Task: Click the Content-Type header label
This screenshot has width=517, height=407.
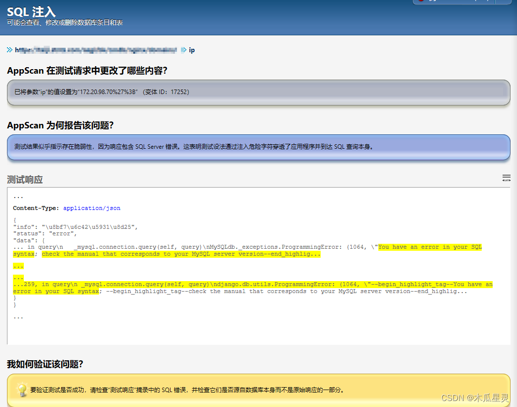Action: coord(36,208)
